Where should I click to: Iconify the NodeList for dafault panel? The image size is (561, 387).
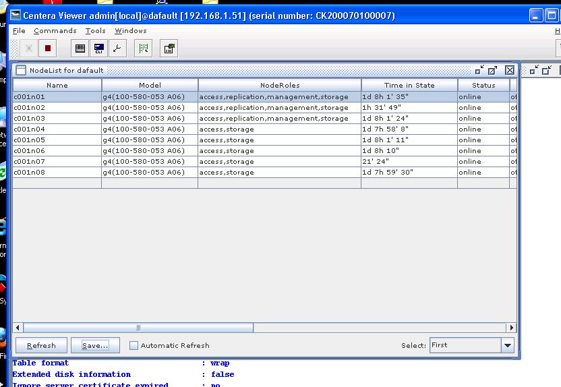point(479,70)
